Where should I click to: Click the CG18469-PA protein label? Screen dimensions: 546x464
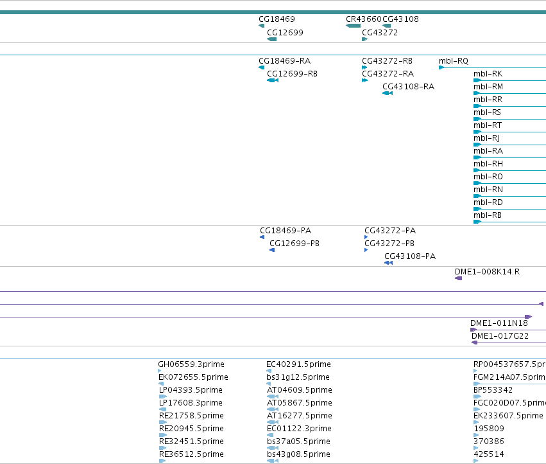coord(286,231)
